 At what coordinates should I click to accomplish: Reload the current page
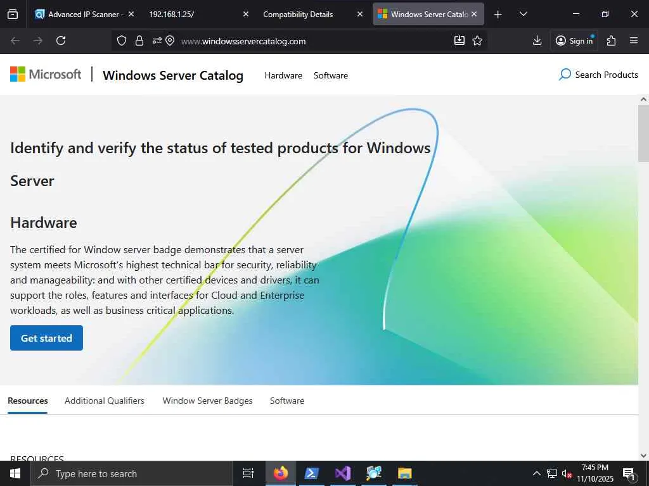[x=61, y=40]
